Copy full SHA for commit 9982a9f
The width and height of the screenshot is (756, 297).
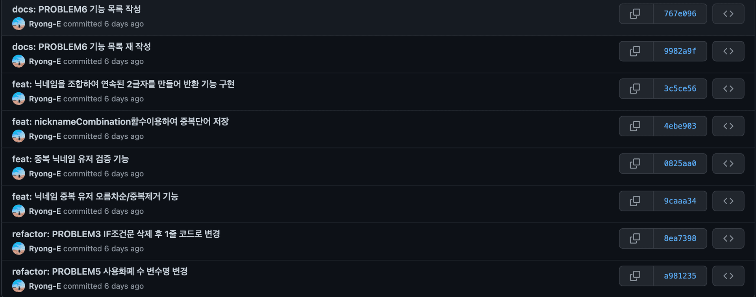tap(635, 51)
